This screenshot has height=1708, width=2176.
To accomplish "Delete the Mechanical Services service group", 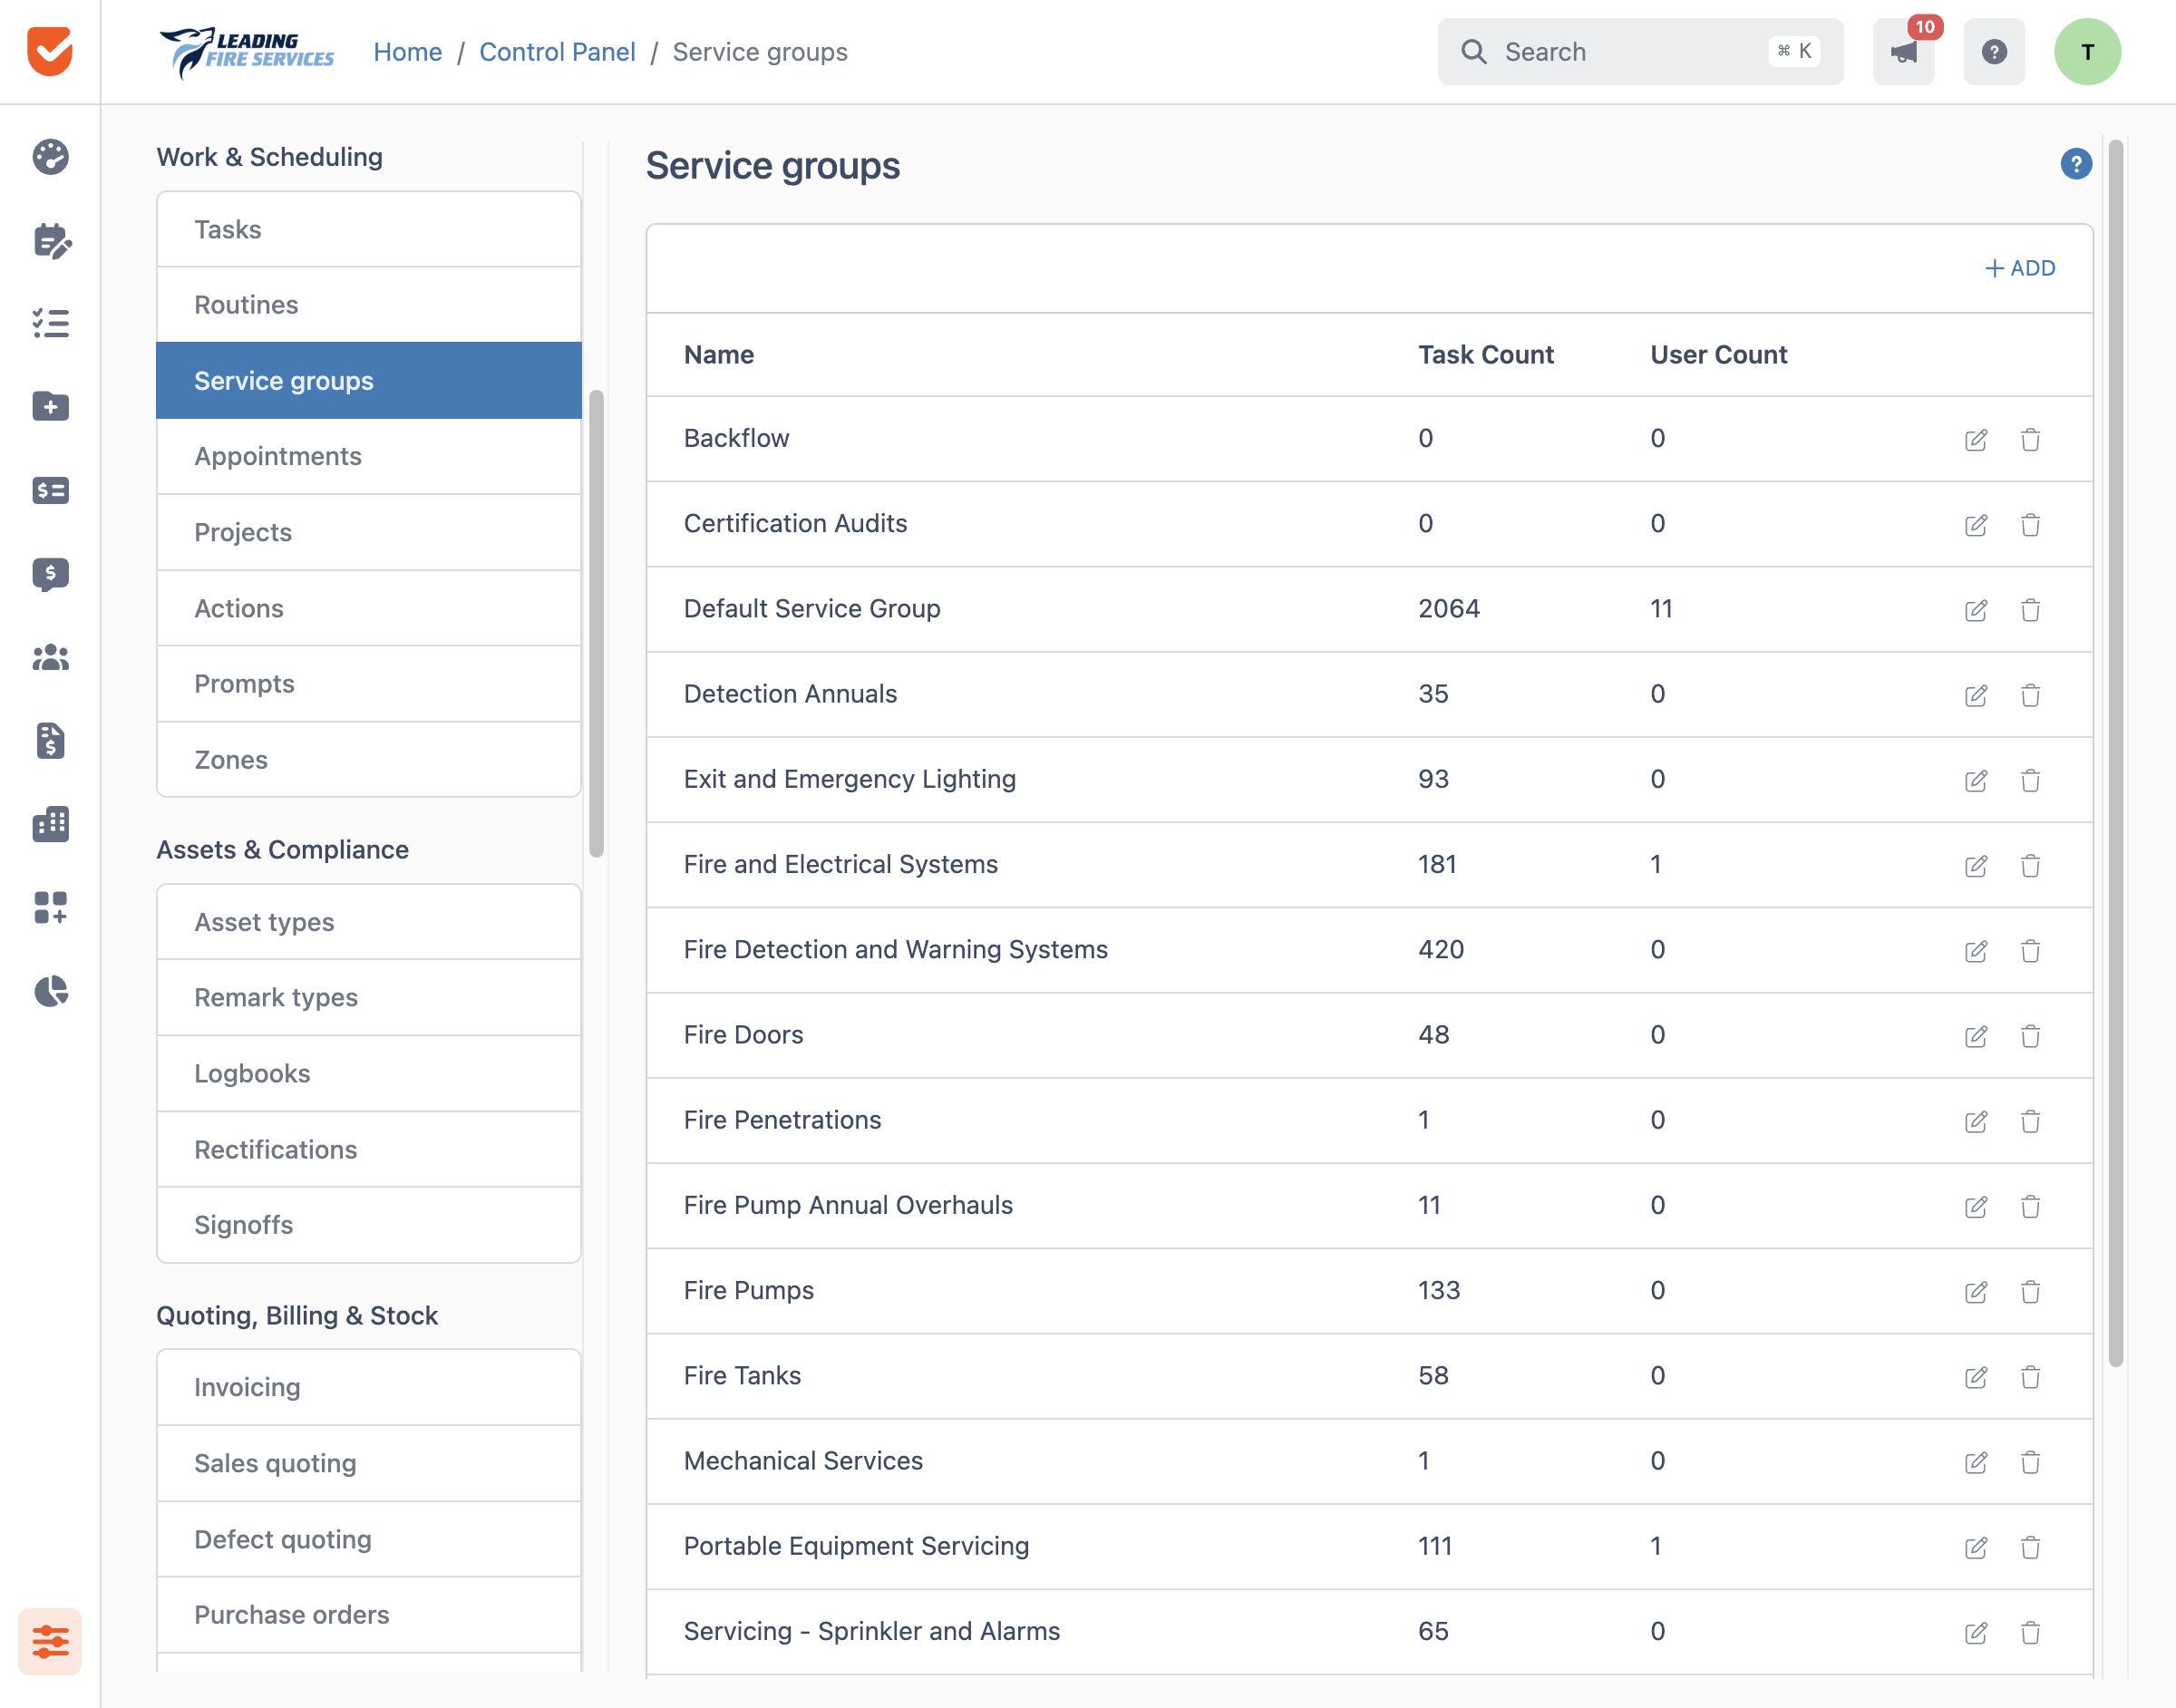I will coord(2030,1462).
